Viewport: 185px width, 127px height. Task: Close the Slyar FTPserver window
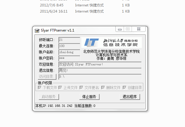point(139,29)
